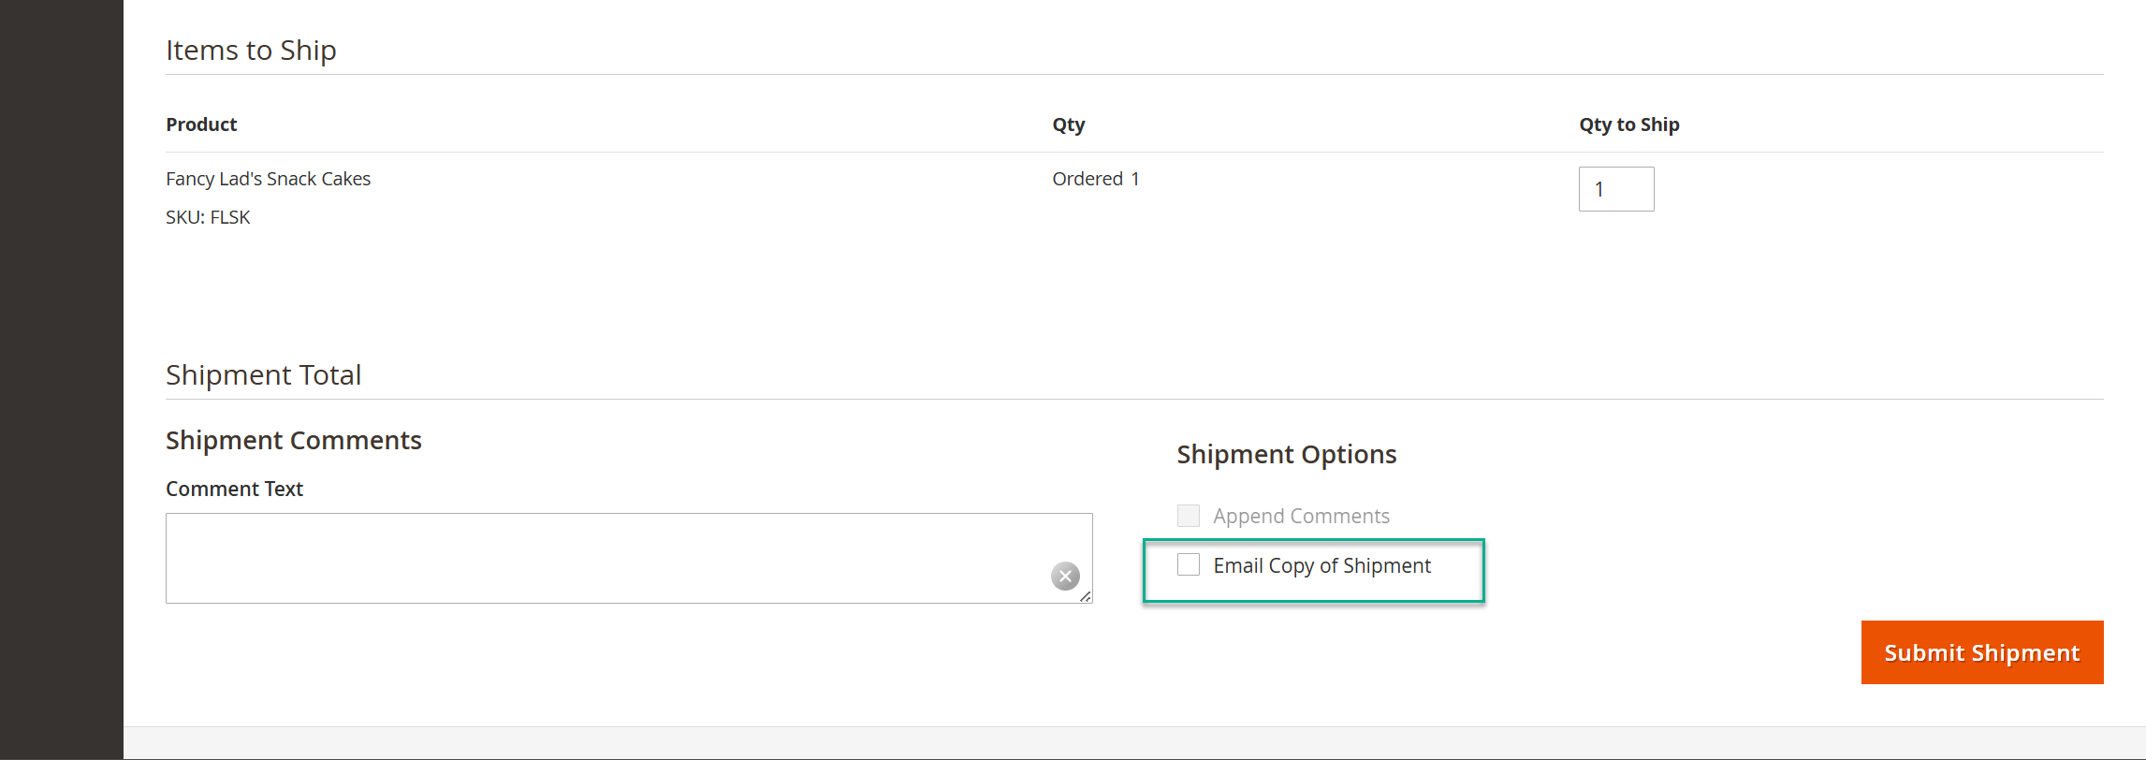Clear comment with the gray X icon
Screen dimensions: 2146x760
click(x=1065, y=576)
